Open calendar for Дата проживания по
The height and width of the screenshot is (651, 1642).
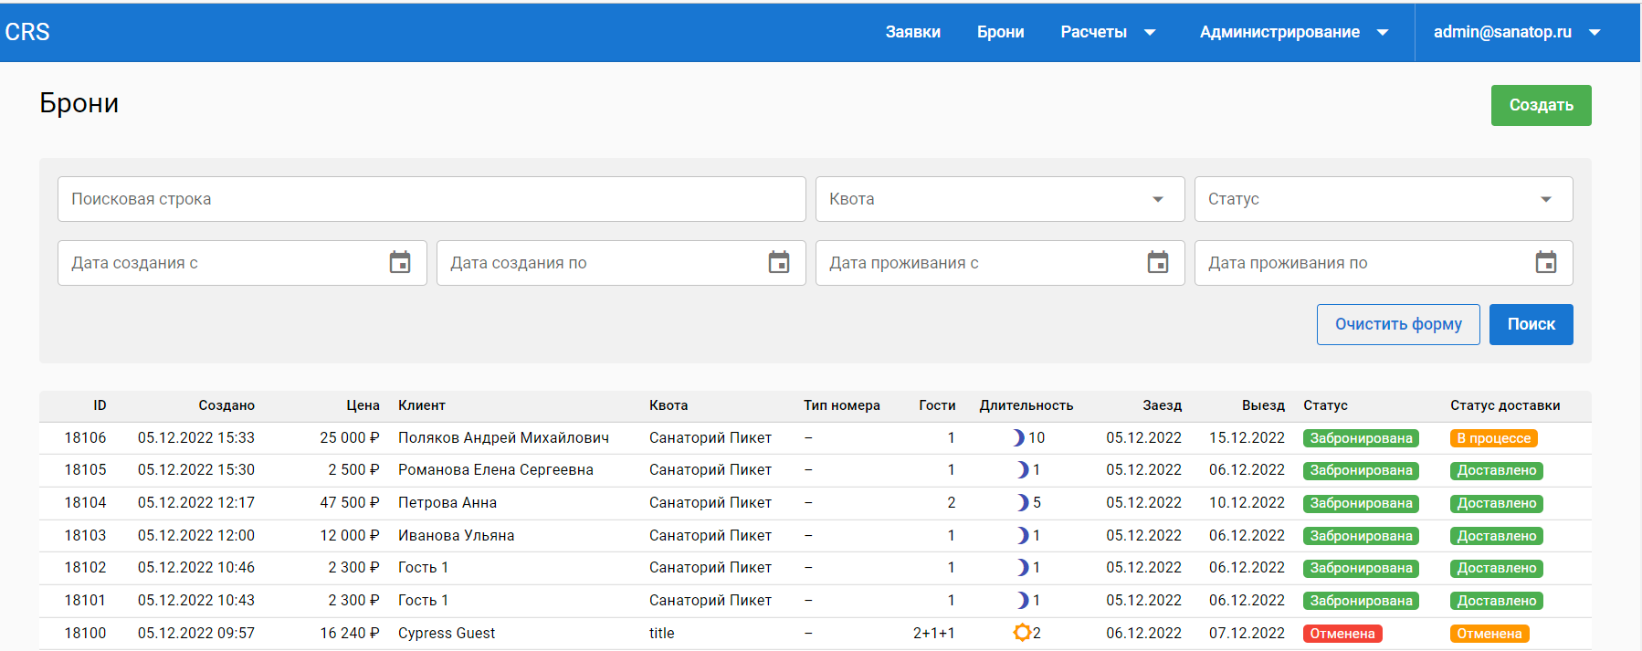click(1546, 263)
